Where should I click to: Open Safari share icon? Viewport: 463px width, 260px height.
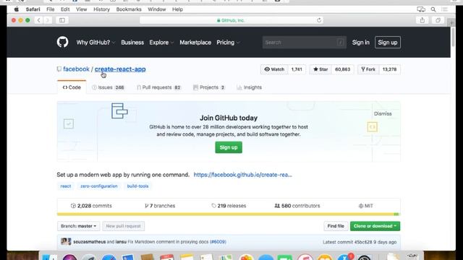(x=422, y=20)
